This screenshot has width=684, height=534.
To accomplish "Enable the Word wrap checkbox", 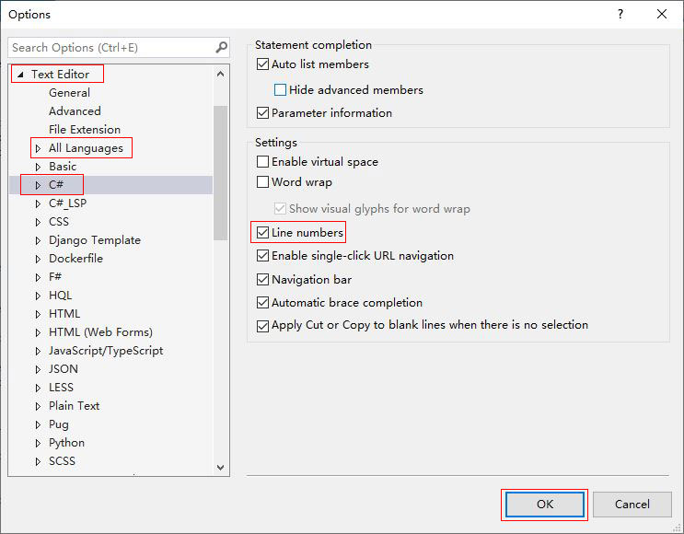I will (263, 182).
